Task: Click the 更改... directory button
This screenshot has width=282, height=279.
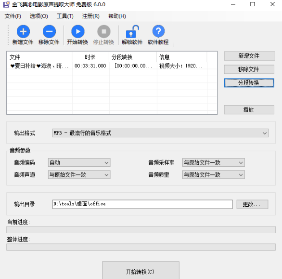Action: [252, 204]
